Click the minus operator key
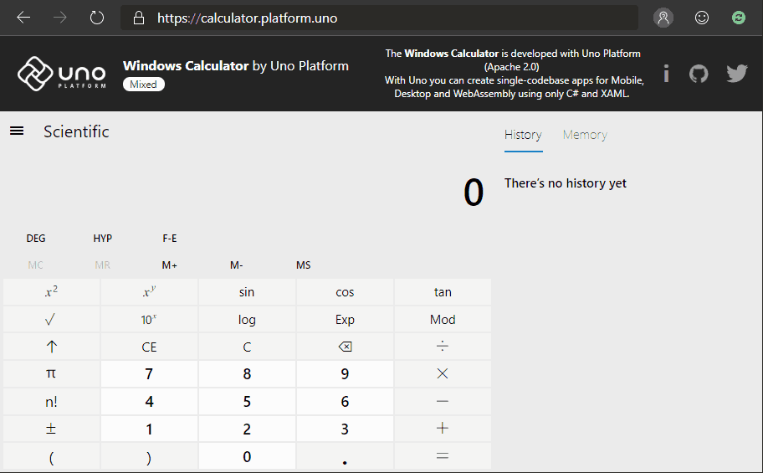Image resolution: width=763 pixels, height=473 pixels. coord(443,401)
